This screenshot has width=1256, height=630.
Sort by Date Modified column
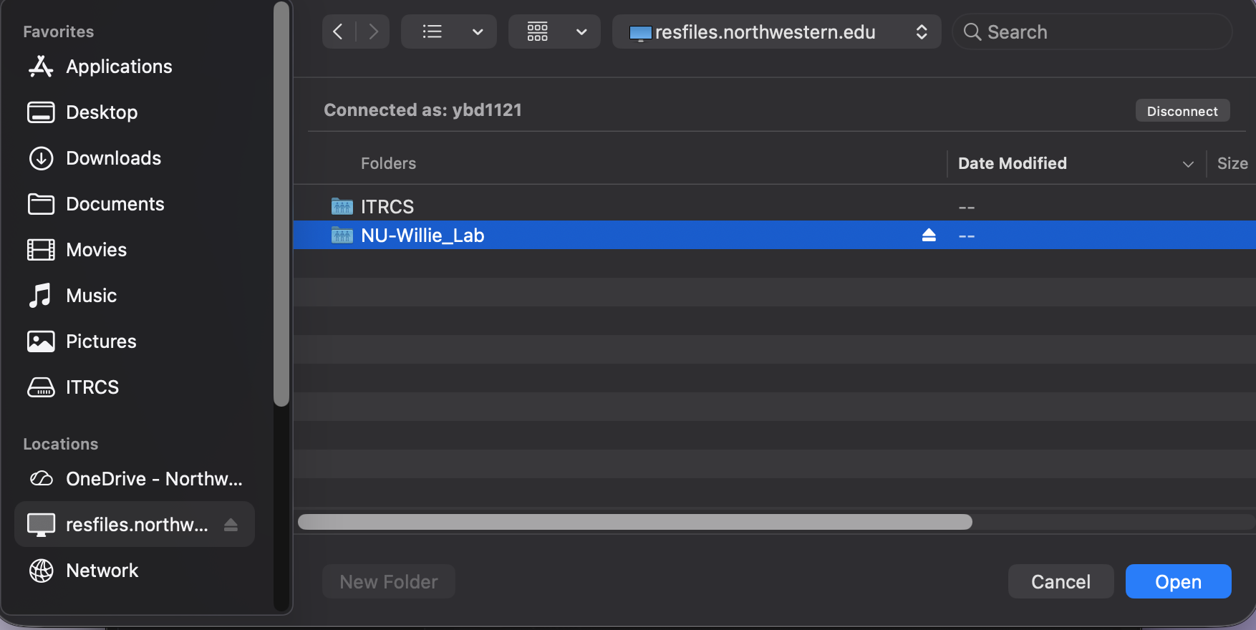(x=1012, y=163)
